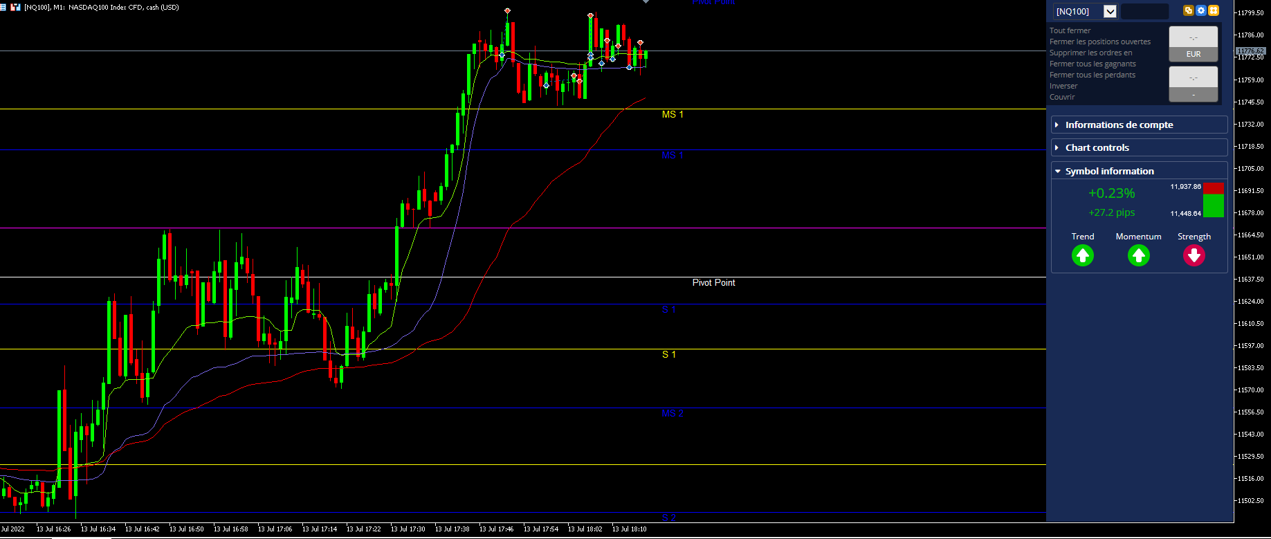
Task: Expand the Informations de compte section
Action: (1139, 125)
